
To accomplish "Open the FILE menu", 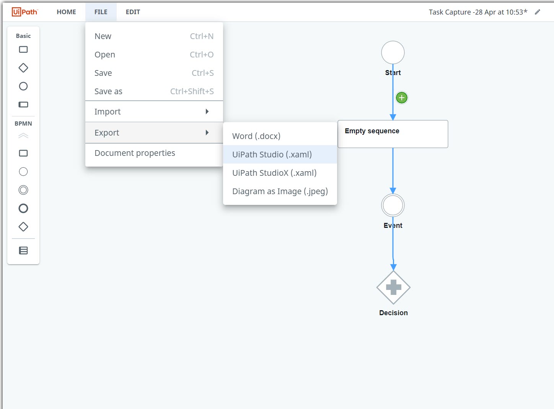I will pyautogui.click(x=101, y=11).
